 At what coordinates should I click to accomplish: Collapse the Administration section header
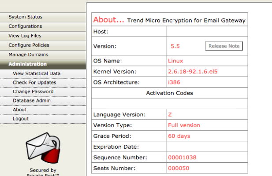point(27,64)
